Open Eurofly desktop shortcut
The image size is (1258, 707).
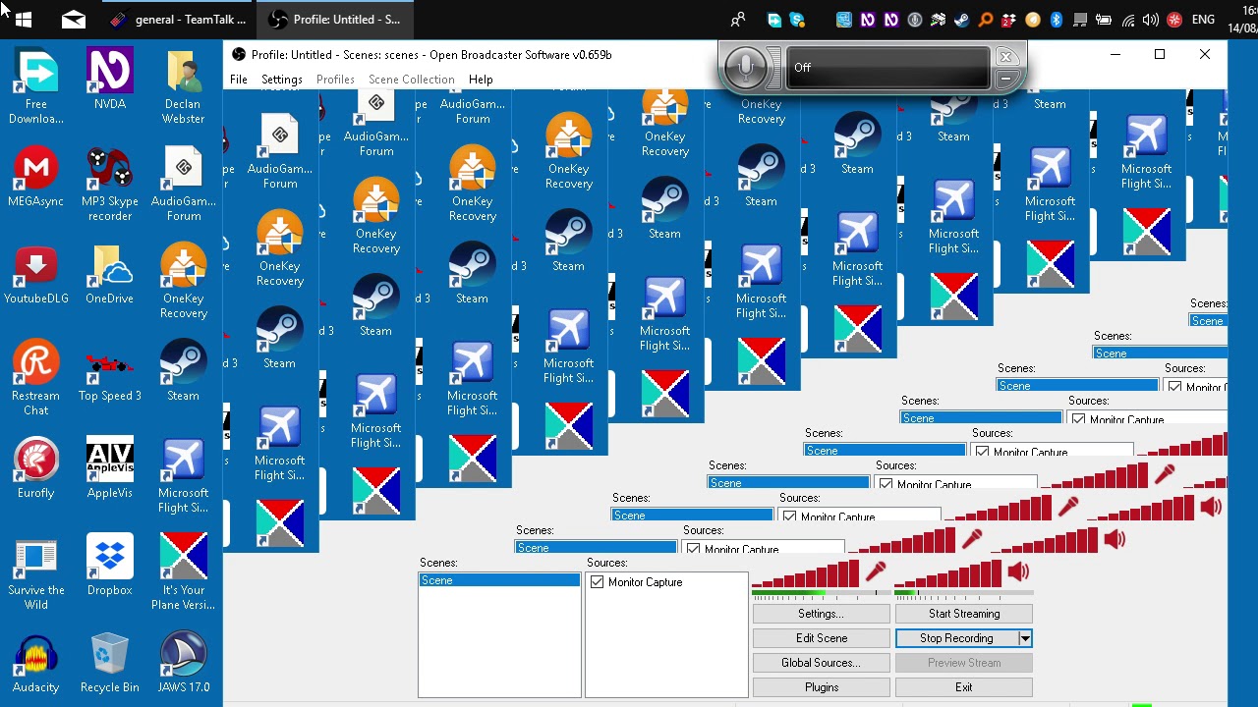(36, 469)
